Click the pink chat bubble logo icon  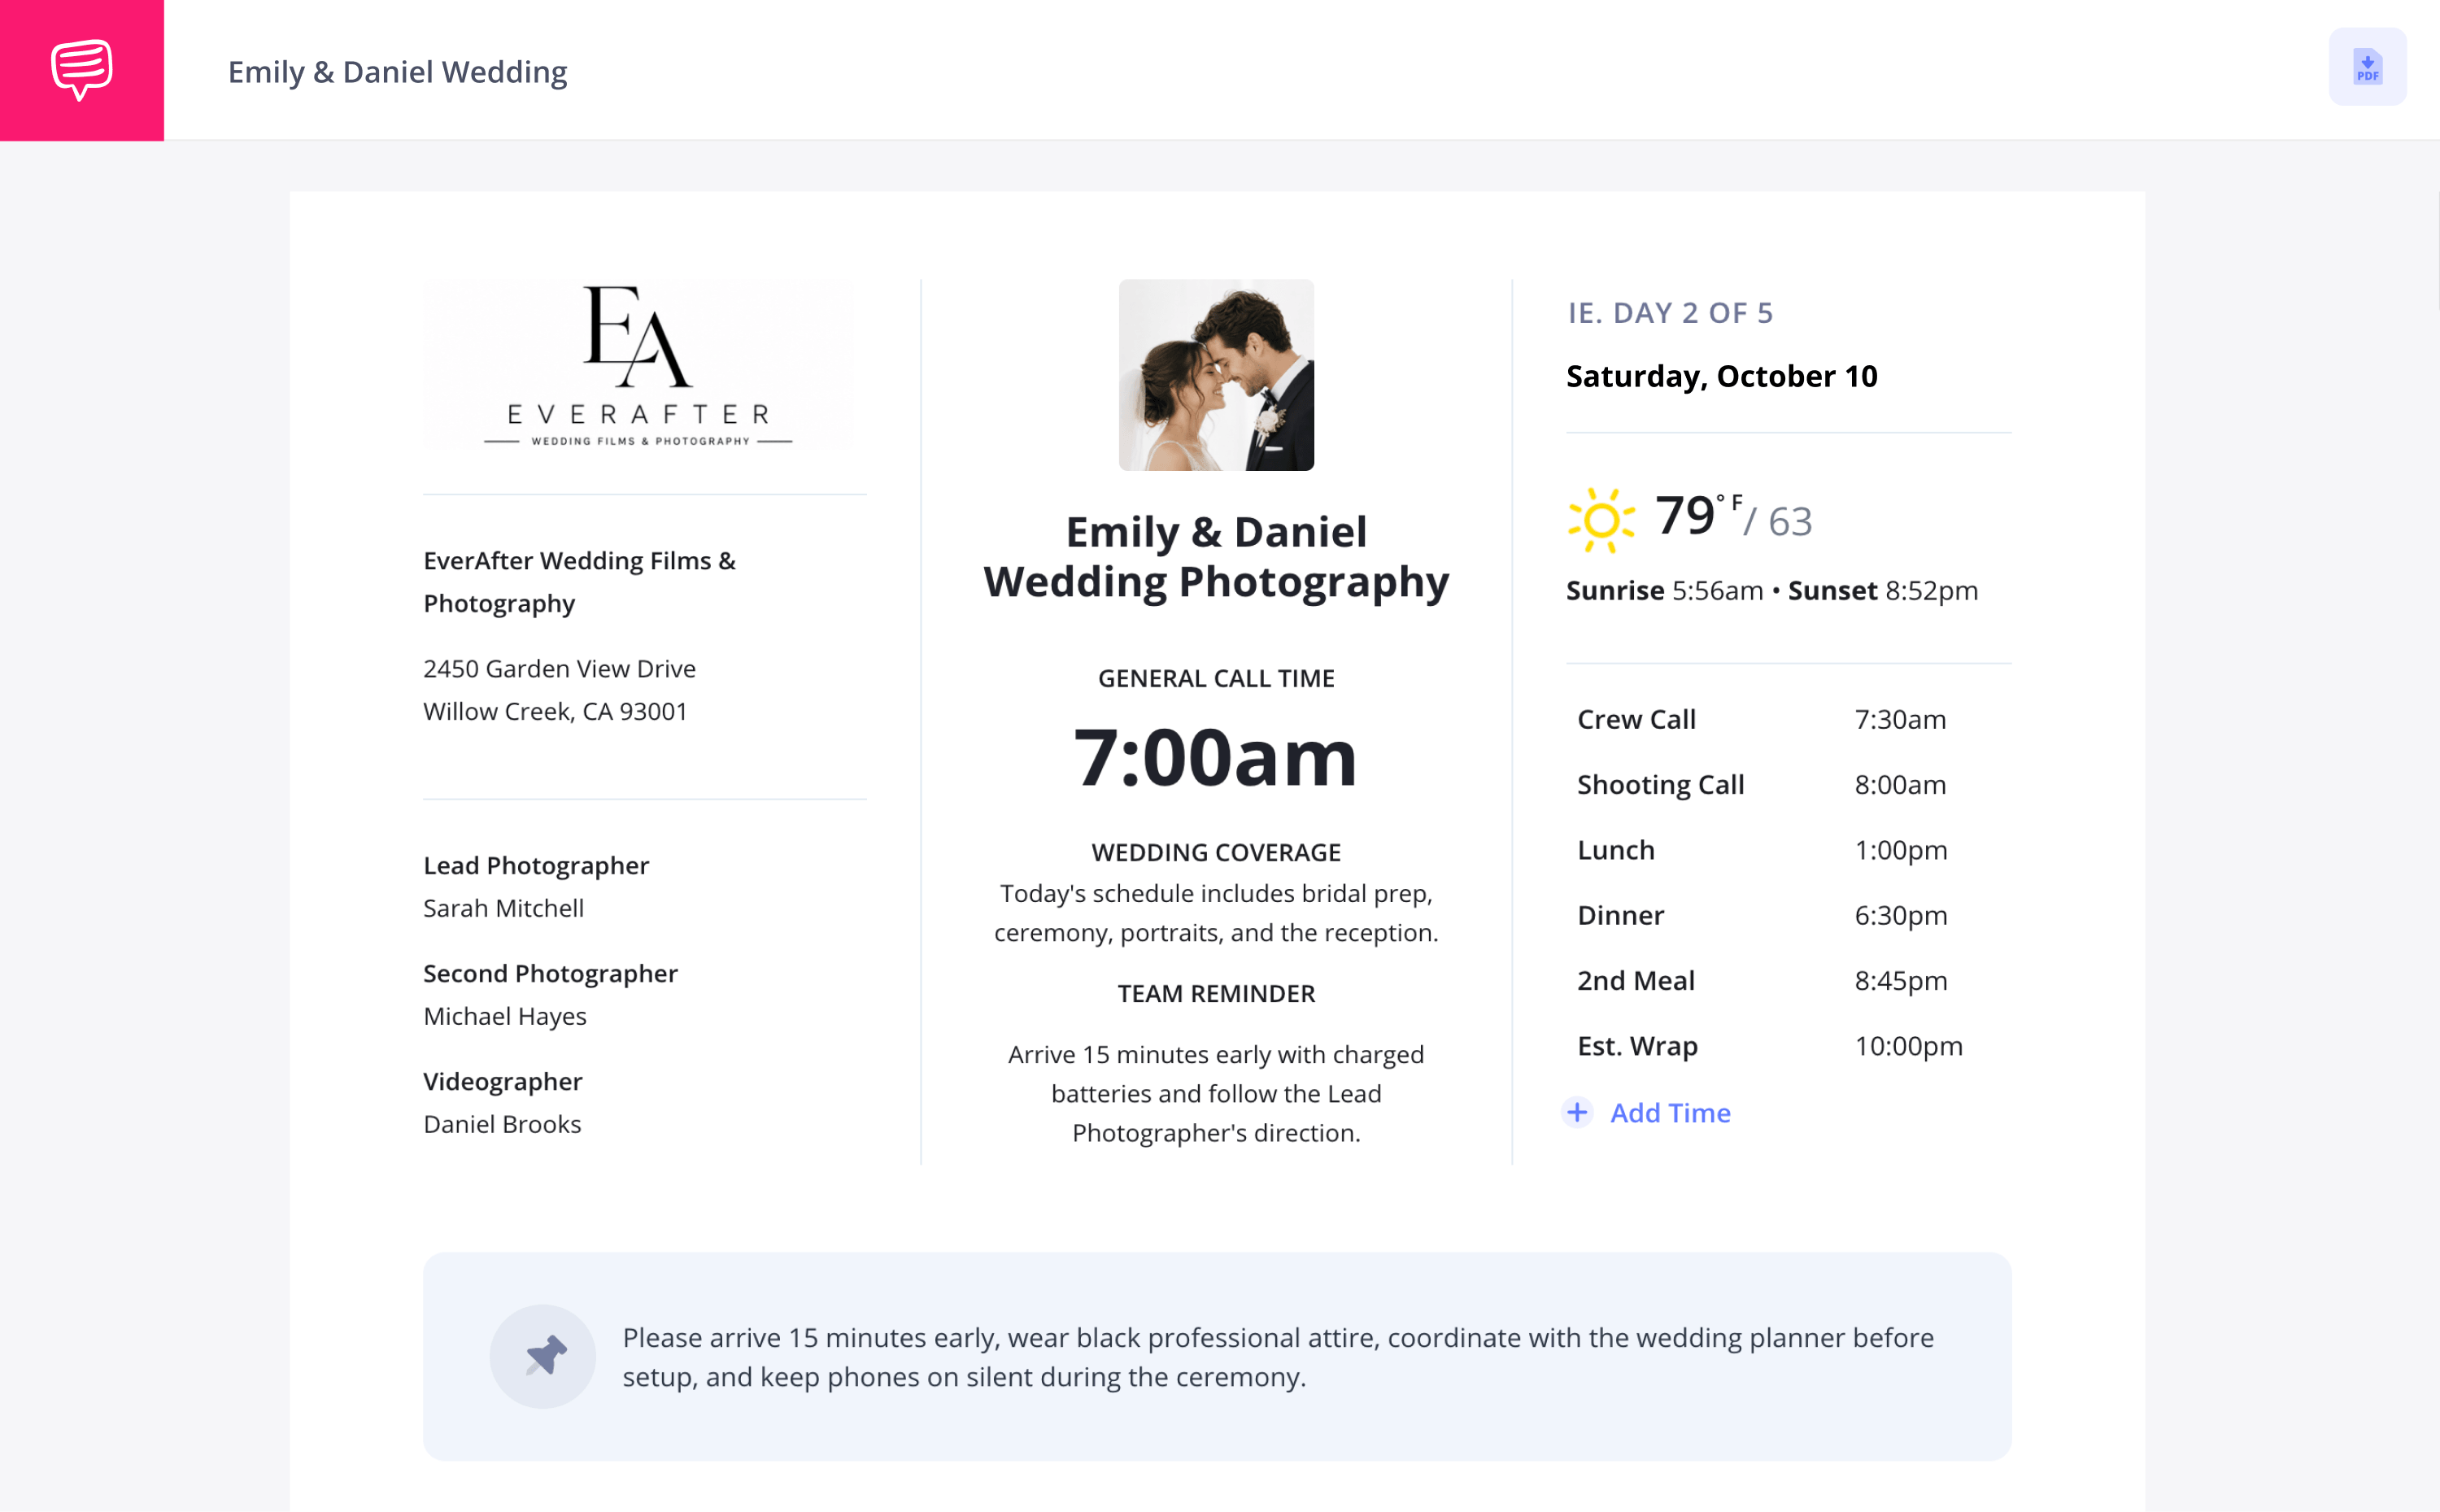coord(82,70)
